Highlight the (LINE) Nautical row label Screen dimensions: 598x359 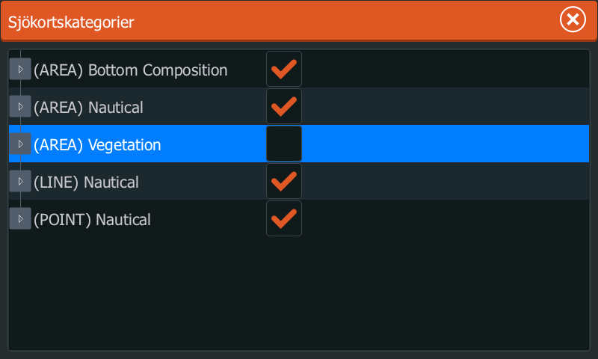[x=86, y=182]
